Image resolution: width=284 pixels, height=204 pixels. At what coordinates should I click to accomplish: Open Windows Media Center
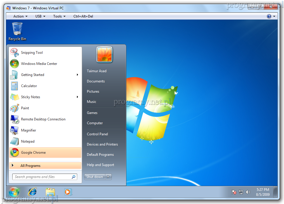click(x=39, y=64)
